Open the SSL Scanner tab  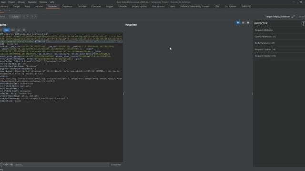[x=231, y=6]
